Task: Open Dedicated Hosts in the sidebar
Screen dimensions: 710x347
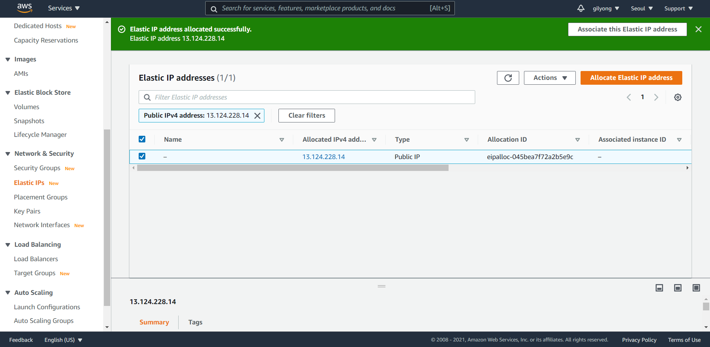Action: click(38, 26)
